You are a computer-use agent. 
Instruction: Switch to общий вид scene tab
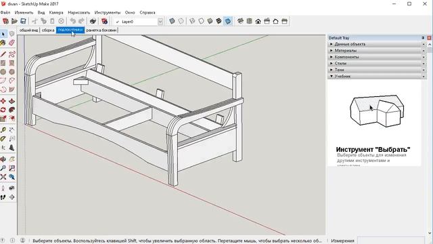(28, 30)
